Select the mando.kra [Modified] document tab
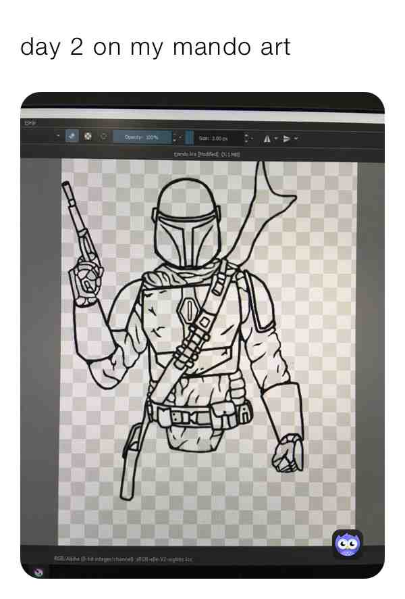 pos(207,154)
